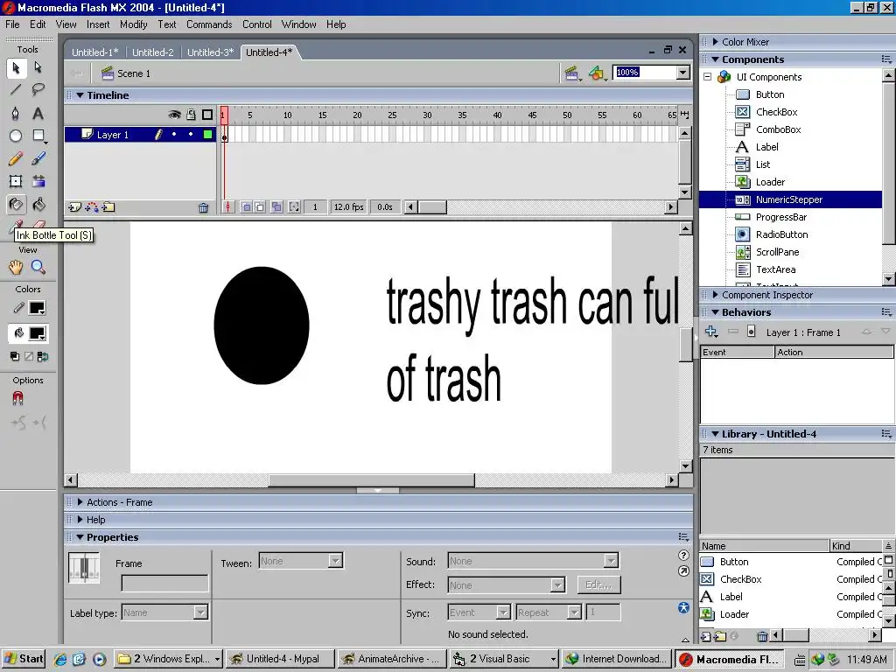The image size is (896, 672).
Task: Open the Windows Start menu
Action: pyautogui.click(x=23, y=659)
